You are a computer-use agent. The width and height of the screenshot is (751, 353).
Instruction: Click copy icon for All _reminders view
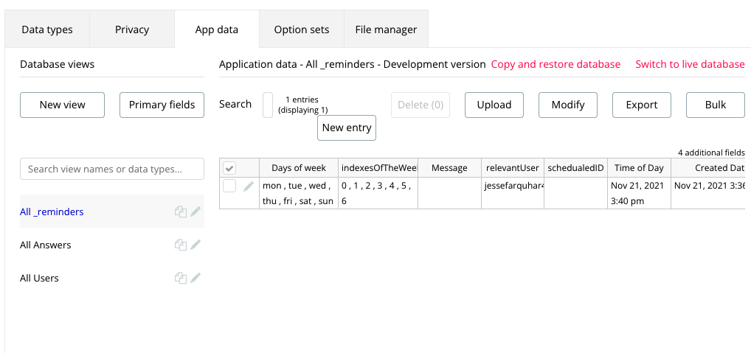pos(180,212)
